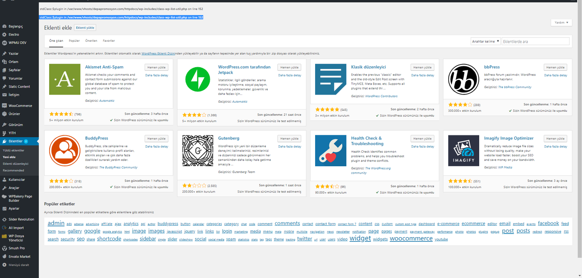582x278 pixels.
Task: Click the Ürünler products icon in sidebar
Action: (x=4, y=114)
